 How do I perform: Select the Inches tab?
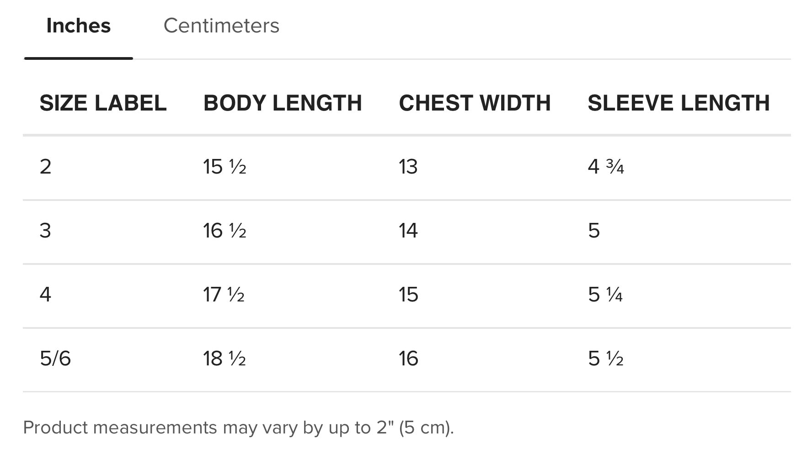click(79, 26)
